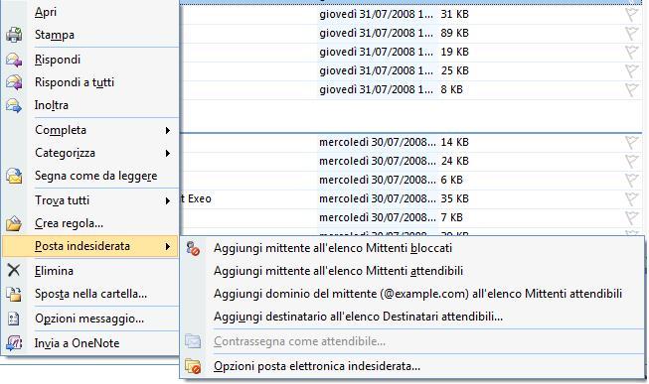The height and width of the screenshot is (384, 649).
Task: Click the 25 KB size cell
Action: coord(454,70)
